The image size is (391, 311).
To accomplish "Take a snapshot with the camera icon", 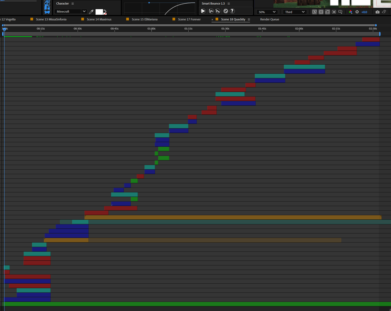I will click(x=377, y=12).
